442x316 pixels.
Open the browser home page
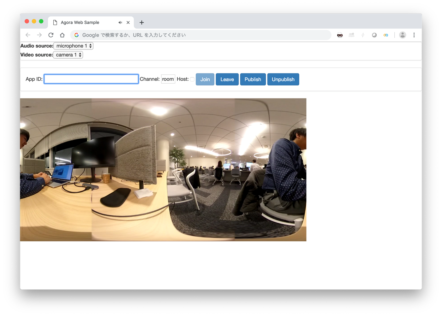[x=62, y=35]
